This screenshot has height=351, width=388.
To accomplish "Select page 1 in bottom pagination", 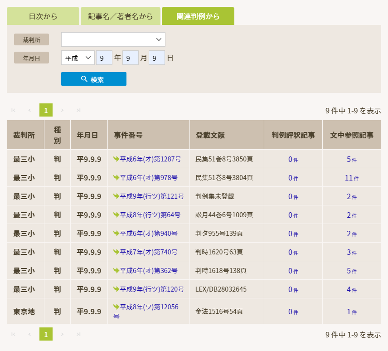I will pyautogui.click(x=46, y=334).
